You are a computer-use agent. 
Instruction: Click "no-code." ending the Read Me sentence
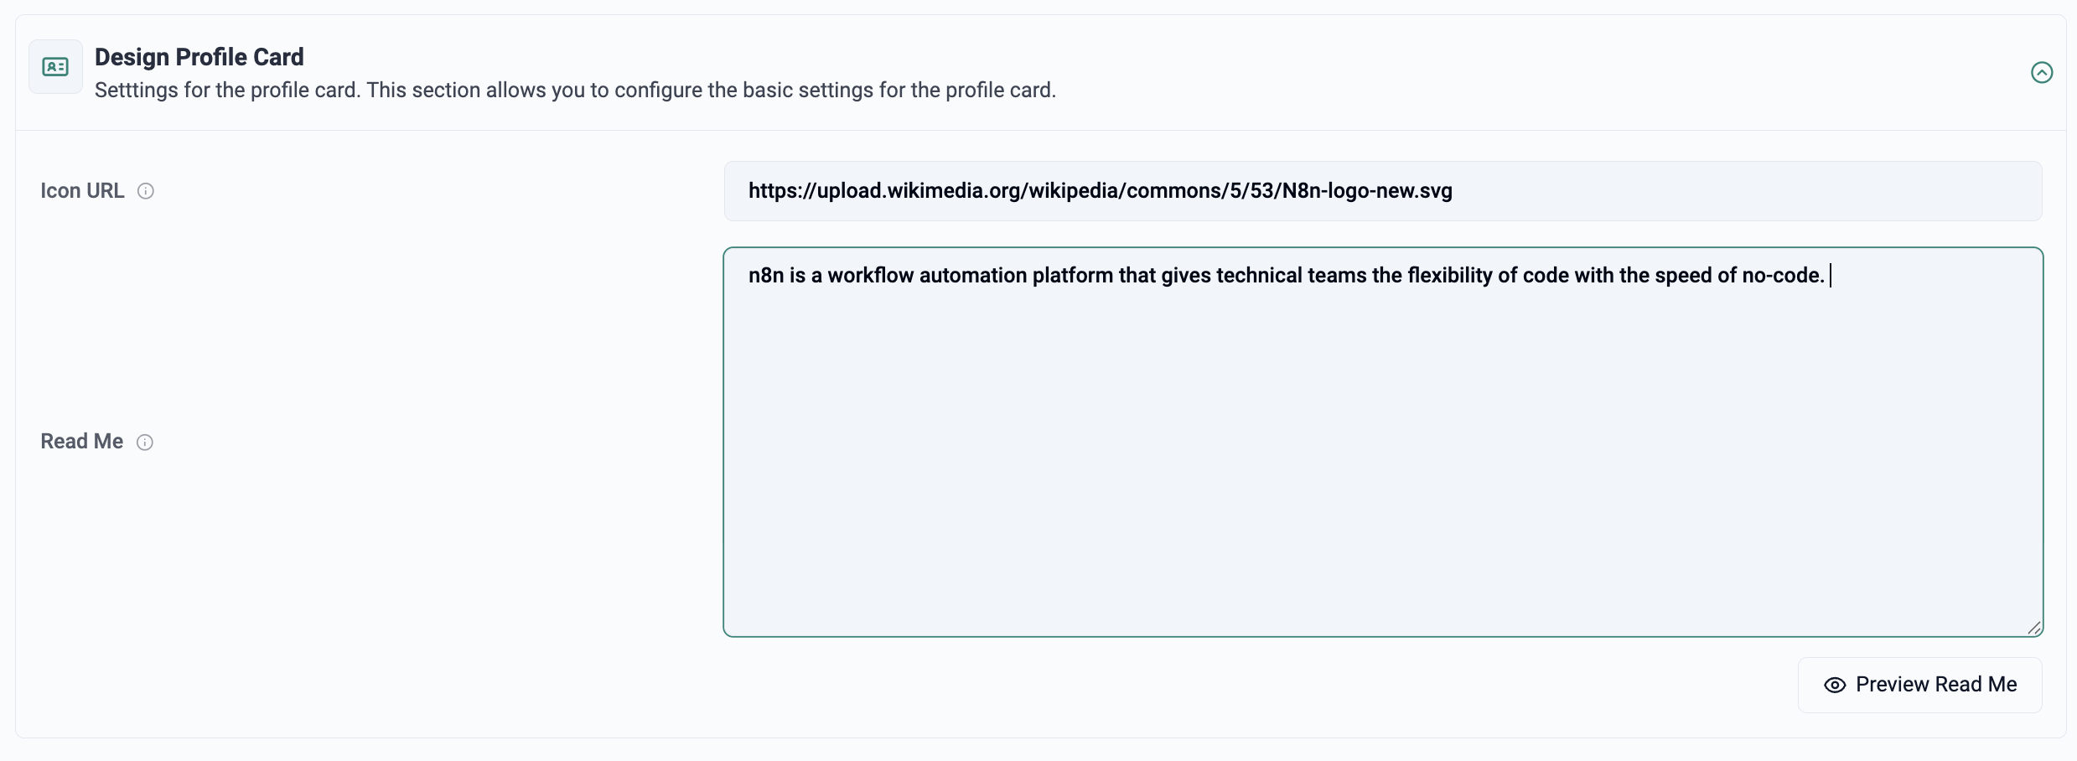tap(1783, 276)
